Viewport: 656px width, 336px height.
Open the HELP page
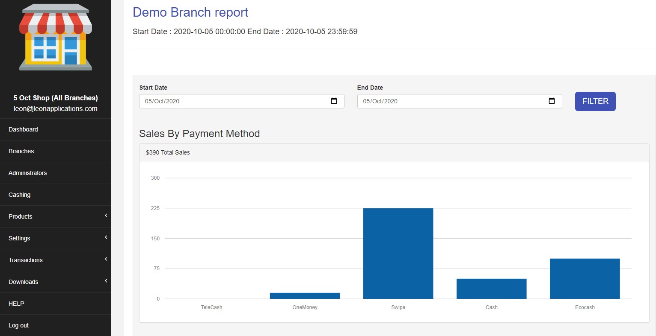click(x=16, y=304)
